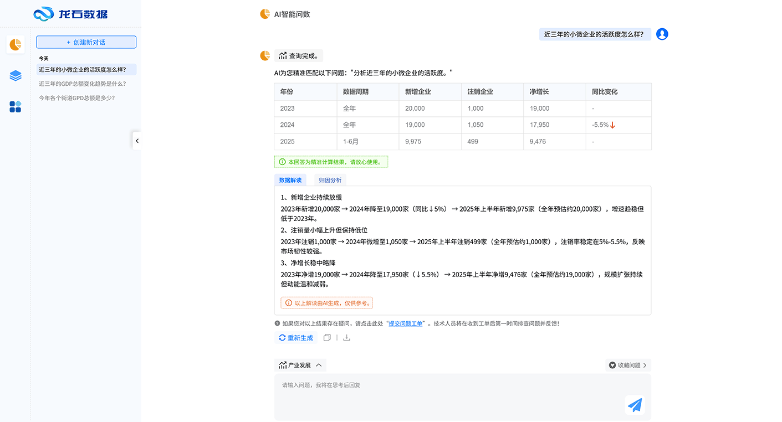
Task: Collapse the conversation sidebar with the arrow handle
Action: (x=137, y=141)
